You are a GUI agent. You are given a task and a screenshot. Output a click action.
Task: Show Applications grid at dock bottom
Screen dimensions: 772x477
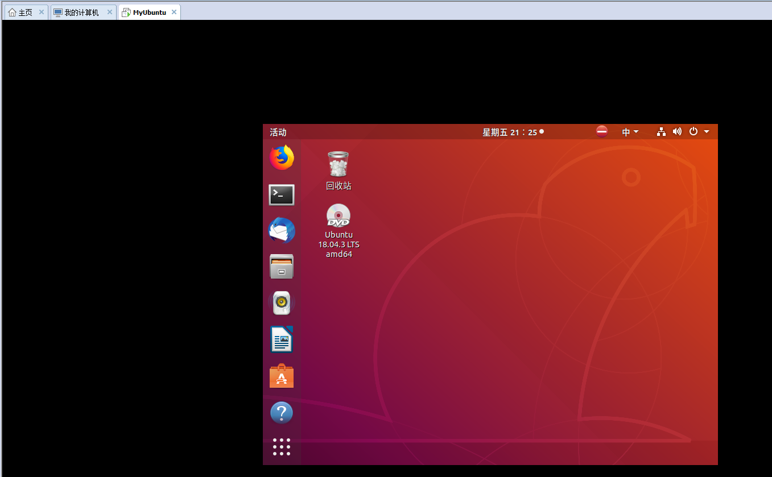coord(282,447)
